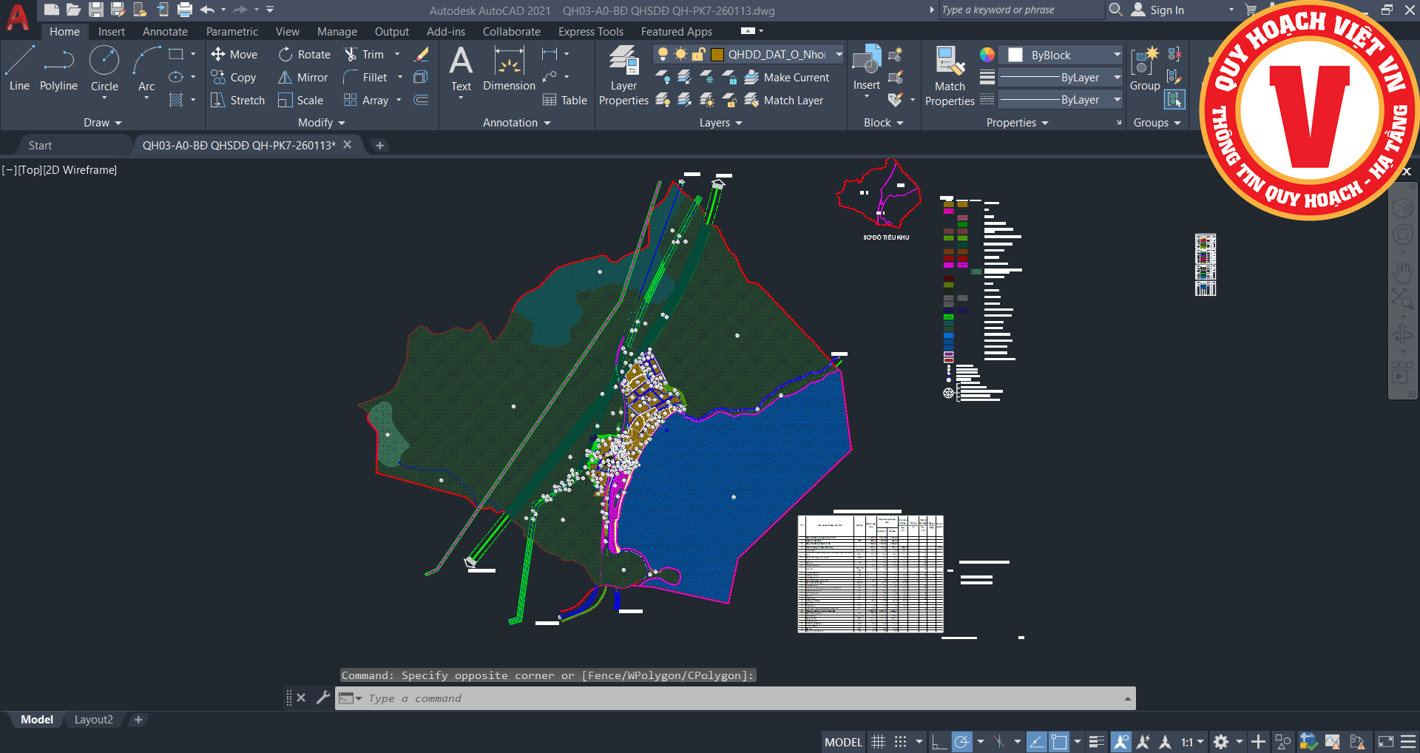Image resolution: width=1420 pixels, height=753 pixels.
Task: Expand the Draw panel
Action: point(102,123)
